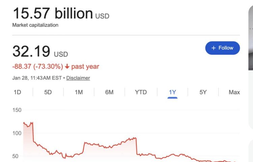Click the active 1Y tab

(172, 92)
